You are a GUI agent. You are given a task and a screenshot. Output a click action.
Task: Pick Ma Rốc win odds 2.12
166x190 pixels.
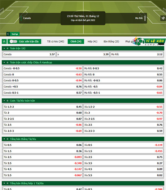tap(137, 54)
